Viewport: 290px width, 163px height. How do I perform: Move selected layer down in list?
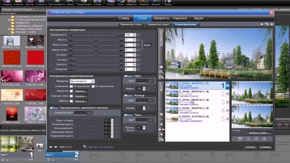[161, 134]
